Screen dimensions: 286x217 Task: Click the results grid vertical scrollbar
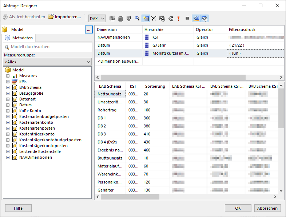(x=281, y=108)
